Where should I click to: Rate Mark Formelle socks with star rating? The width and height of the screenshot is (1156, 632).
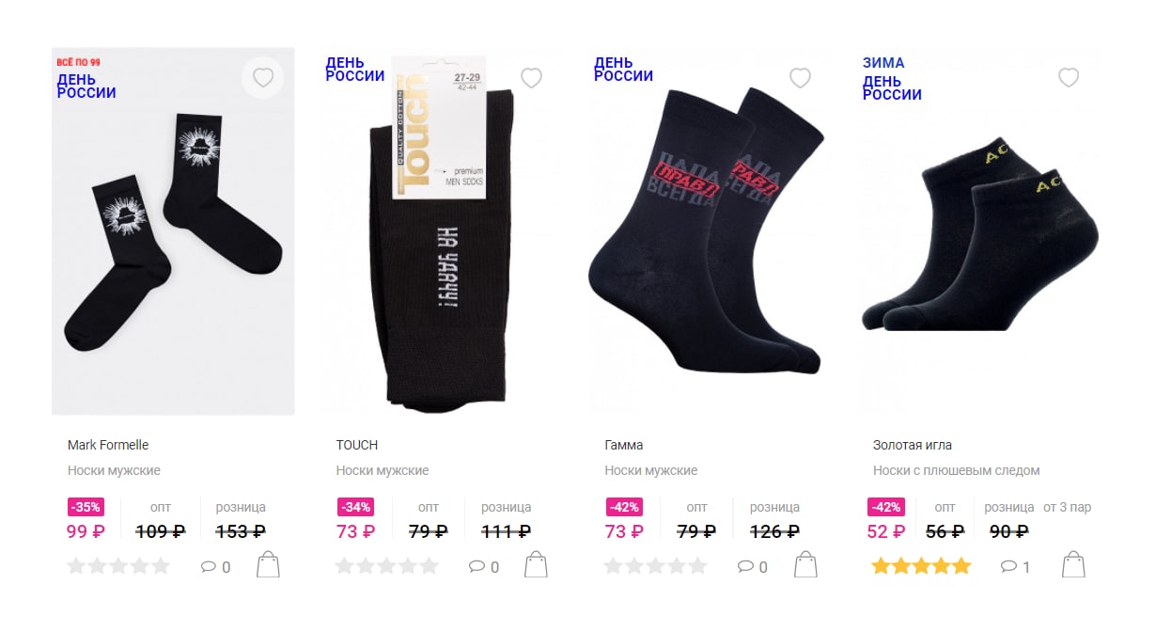point(118,566)
